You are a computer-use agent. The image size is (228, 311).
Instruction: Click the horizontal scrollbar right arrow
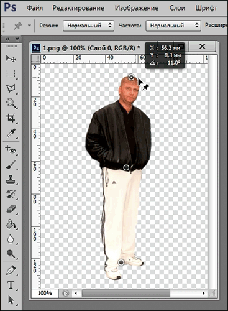[x=204, y=294]
